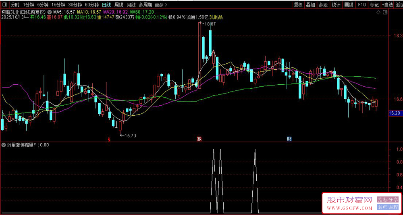Open F10 company information
The height and width of the screenshot is (215, 403).
362,5
